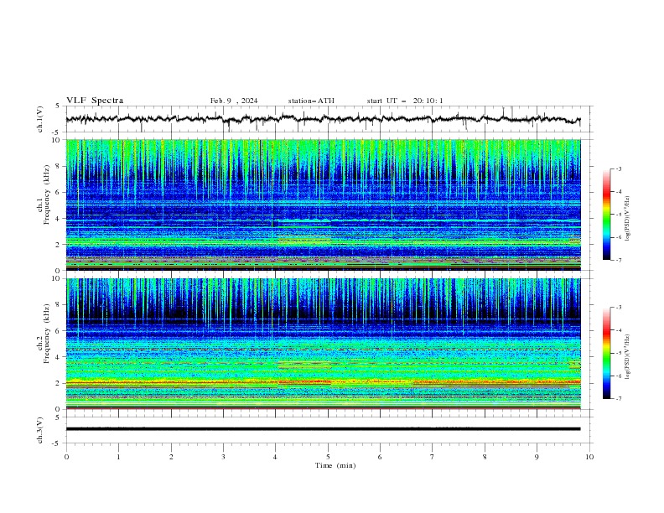The height and width of the screenshot is (513, 664).
Task: Click the time axis tick label "3"
Action: click(x=223, y=457)
